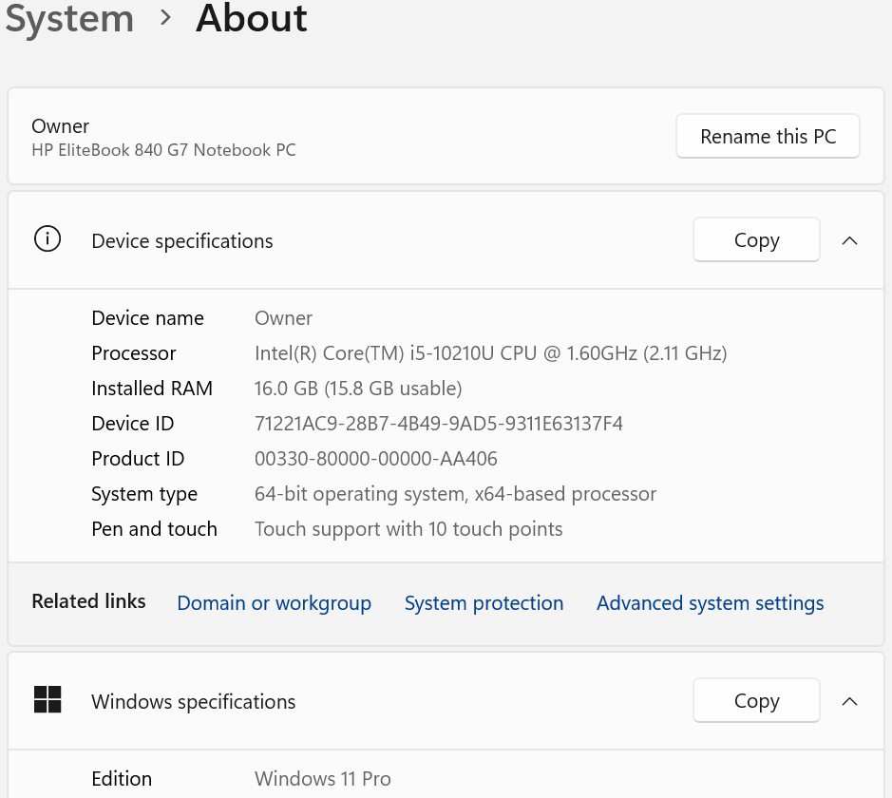Click the Windows logo icon
Screen dimensions: 892x798
pyautogui.click(x=47, y=700)
